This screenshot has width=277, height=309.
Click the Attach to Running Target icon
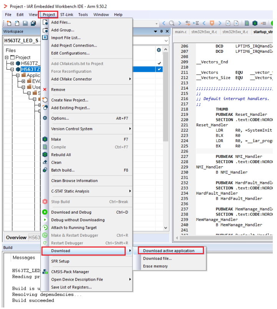pos(45,227)
